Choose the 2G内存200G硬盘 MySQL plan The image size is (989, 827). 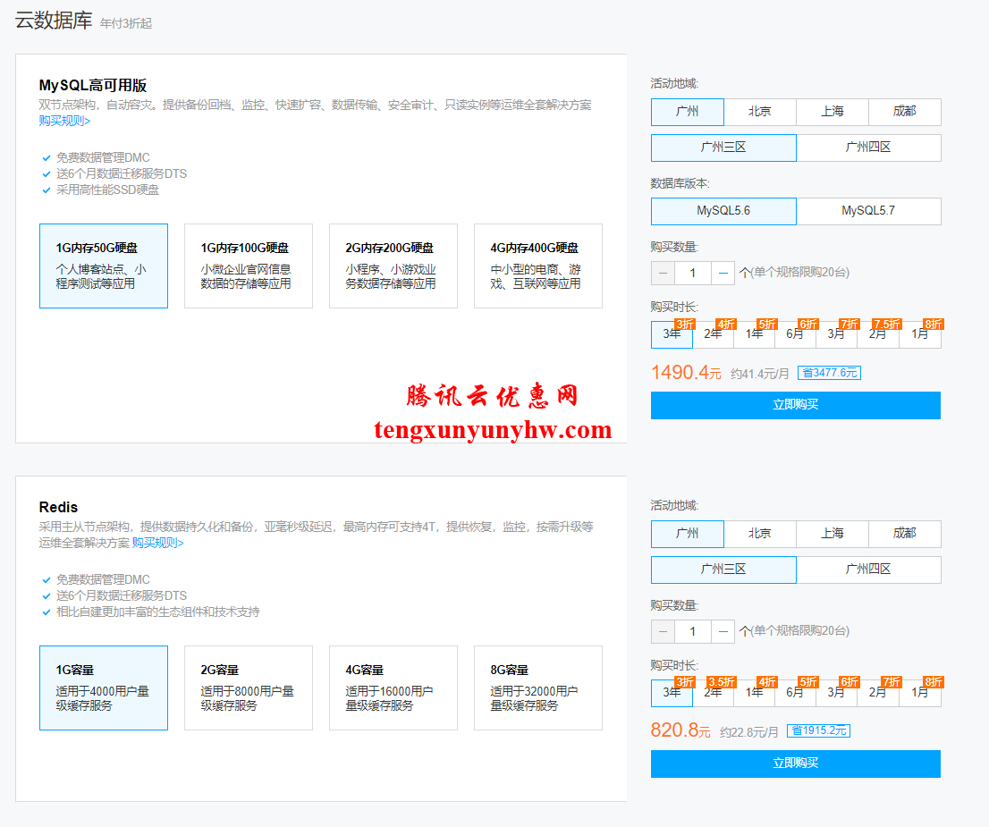coord(393,266)
